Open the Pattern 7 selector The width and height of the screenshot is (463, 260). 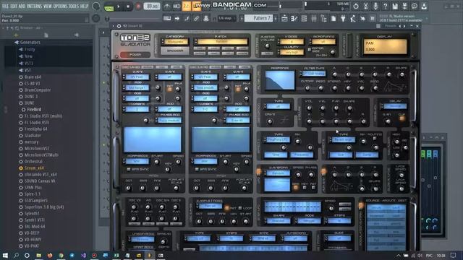tap(260, 18)
